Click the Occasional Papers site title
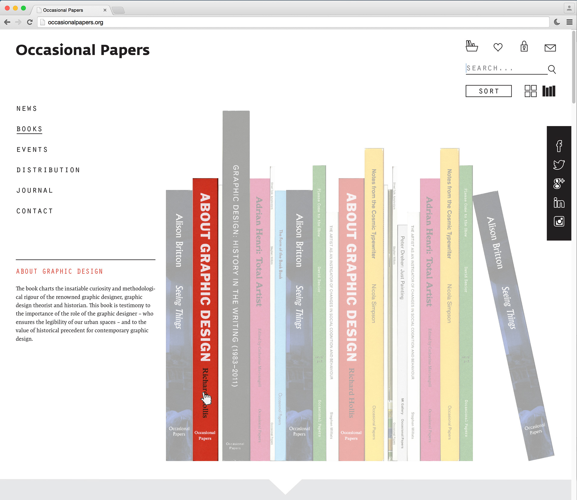 point(83,50)
